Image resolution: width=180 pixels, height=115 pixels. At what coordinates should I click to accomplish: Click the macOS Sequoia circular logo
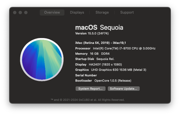42,59
